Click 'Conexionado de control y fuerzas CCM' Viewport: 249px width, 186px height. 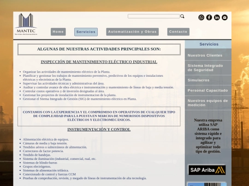pos(49,175)
